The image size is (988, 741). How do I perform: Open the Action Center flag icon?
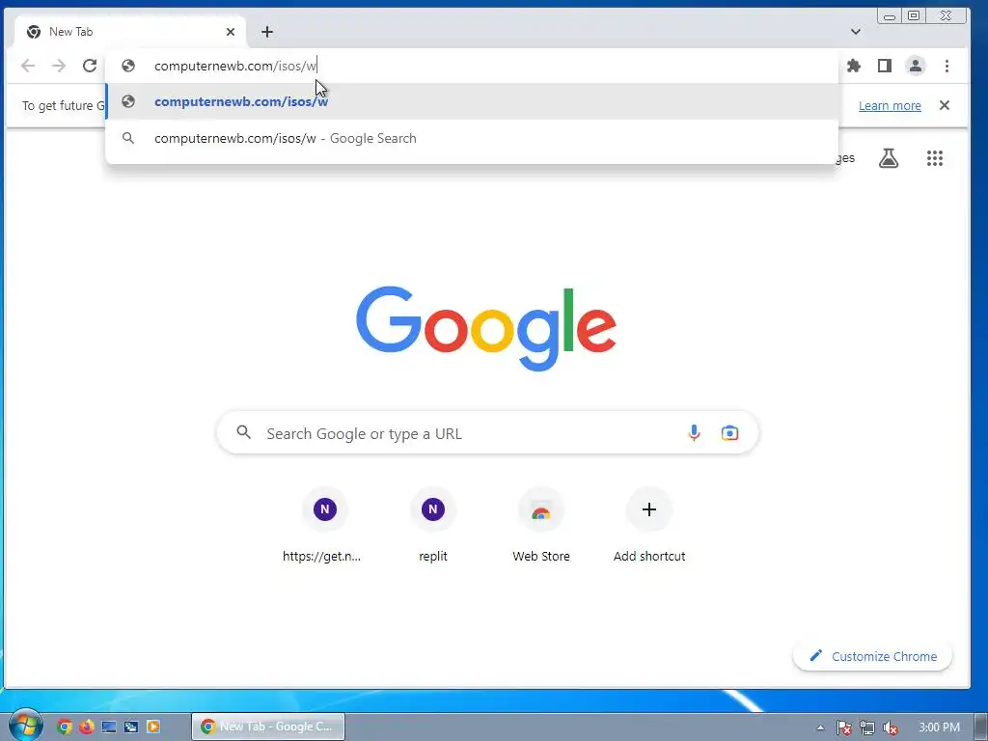(x=843, y=727)
